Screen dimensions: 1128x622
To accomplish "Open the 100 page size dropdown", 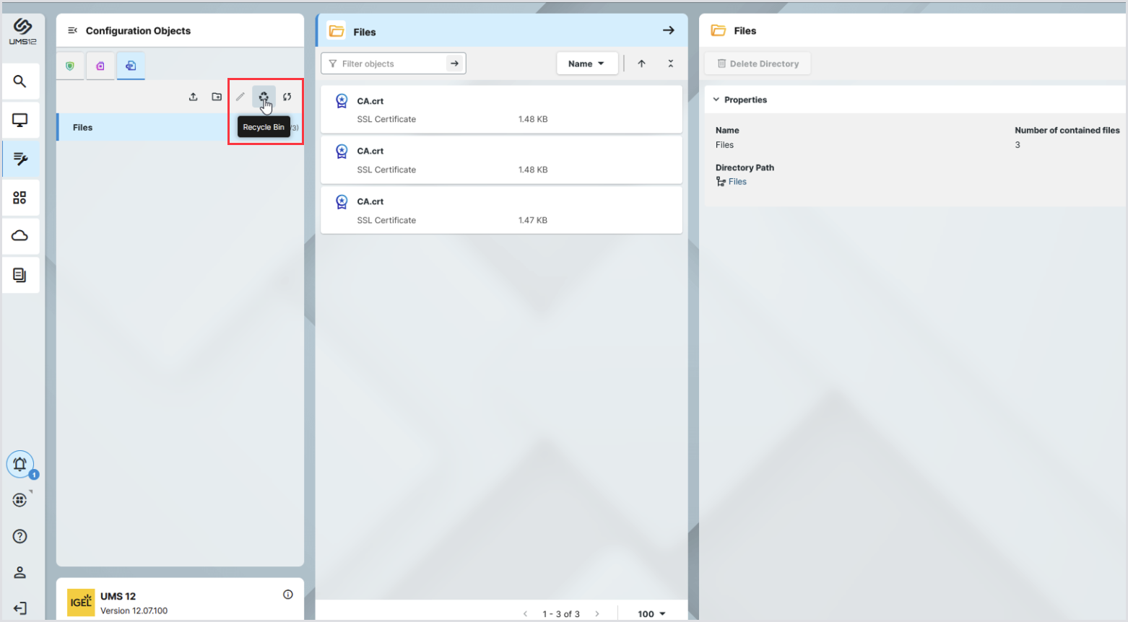I will 651,613.
